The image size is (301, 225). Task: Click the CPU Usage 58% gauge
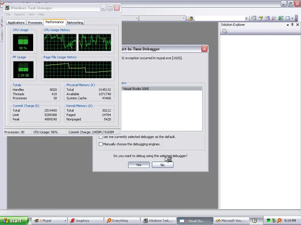[x=23, y=42]
